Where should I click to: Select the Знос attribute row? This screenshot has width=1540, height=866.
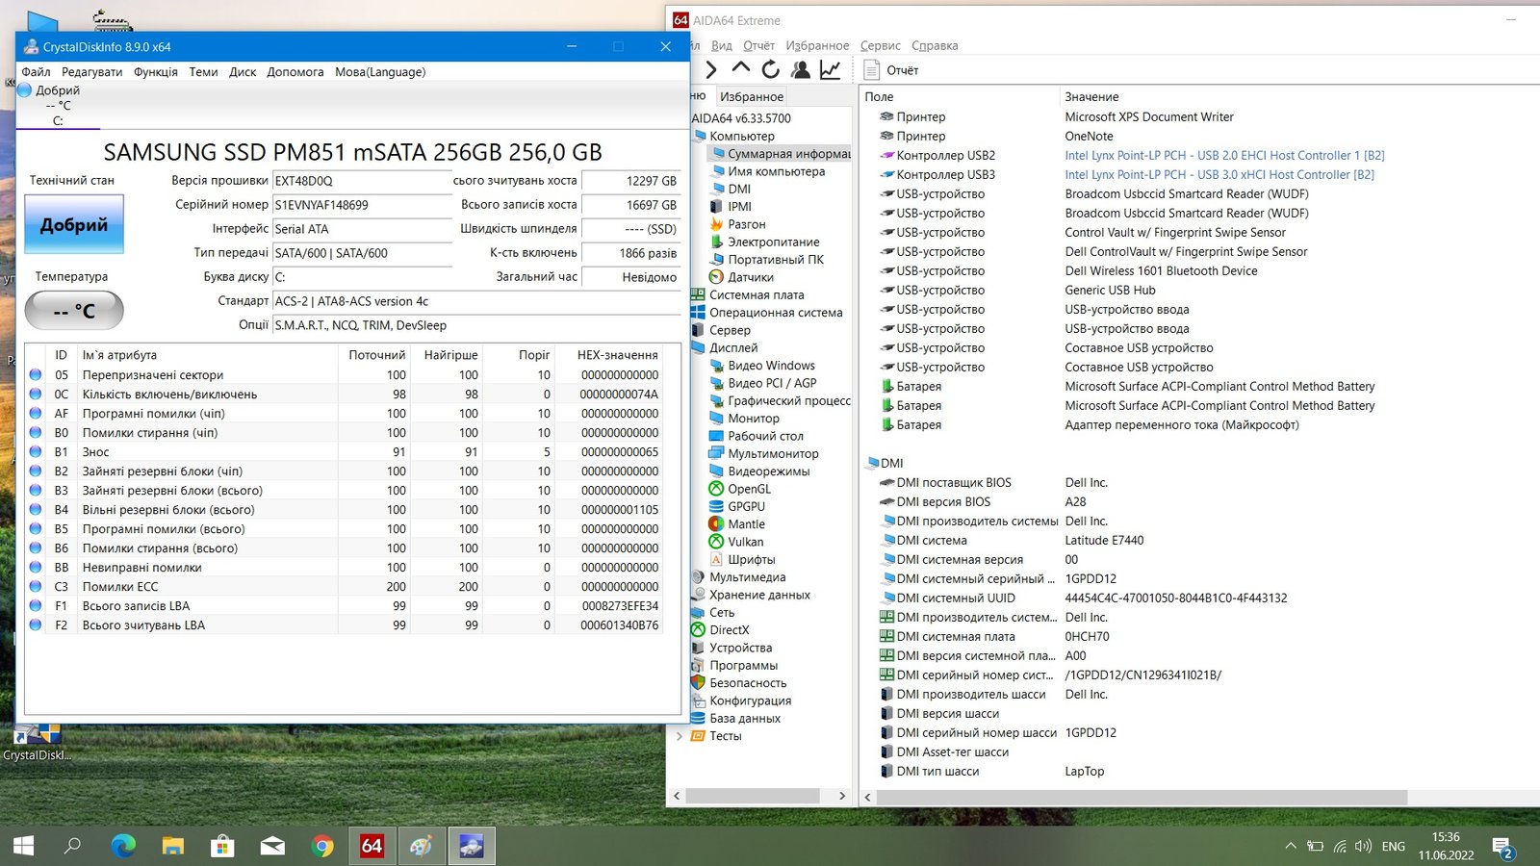click(x=345, y=452)
